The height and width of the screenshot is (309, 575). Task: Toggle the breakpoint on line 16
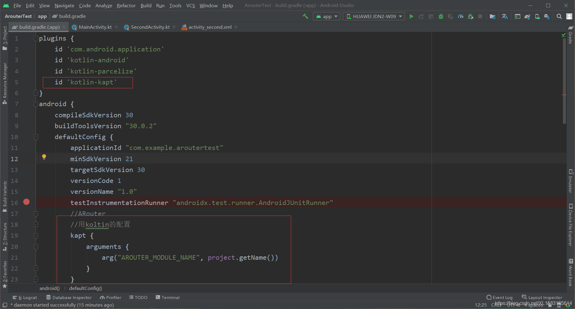[27, 202]
